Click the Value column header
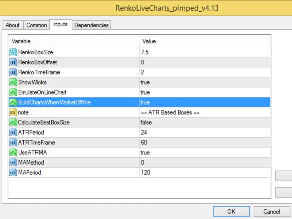The image size is (292, 219). [x=205, y=41]
